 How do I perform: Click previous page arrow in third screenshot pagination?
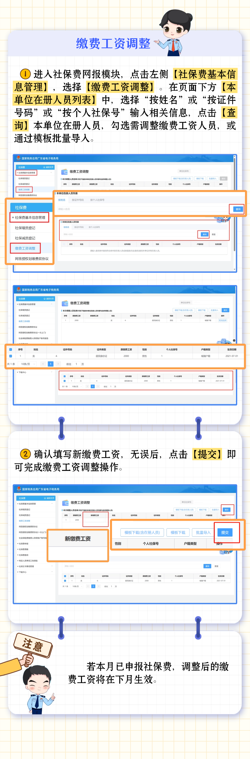point(88,586)
